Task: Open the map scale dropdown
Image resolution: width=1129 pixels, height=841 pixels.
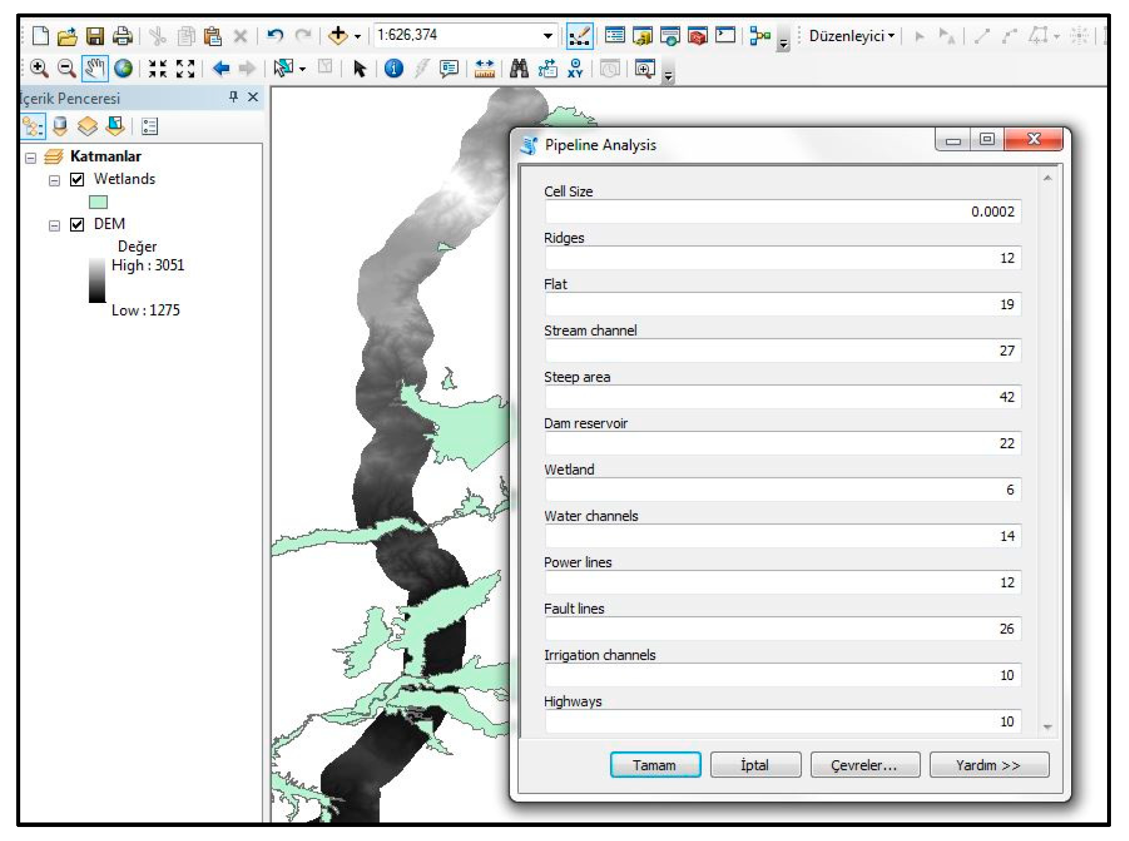Action: 547,36
